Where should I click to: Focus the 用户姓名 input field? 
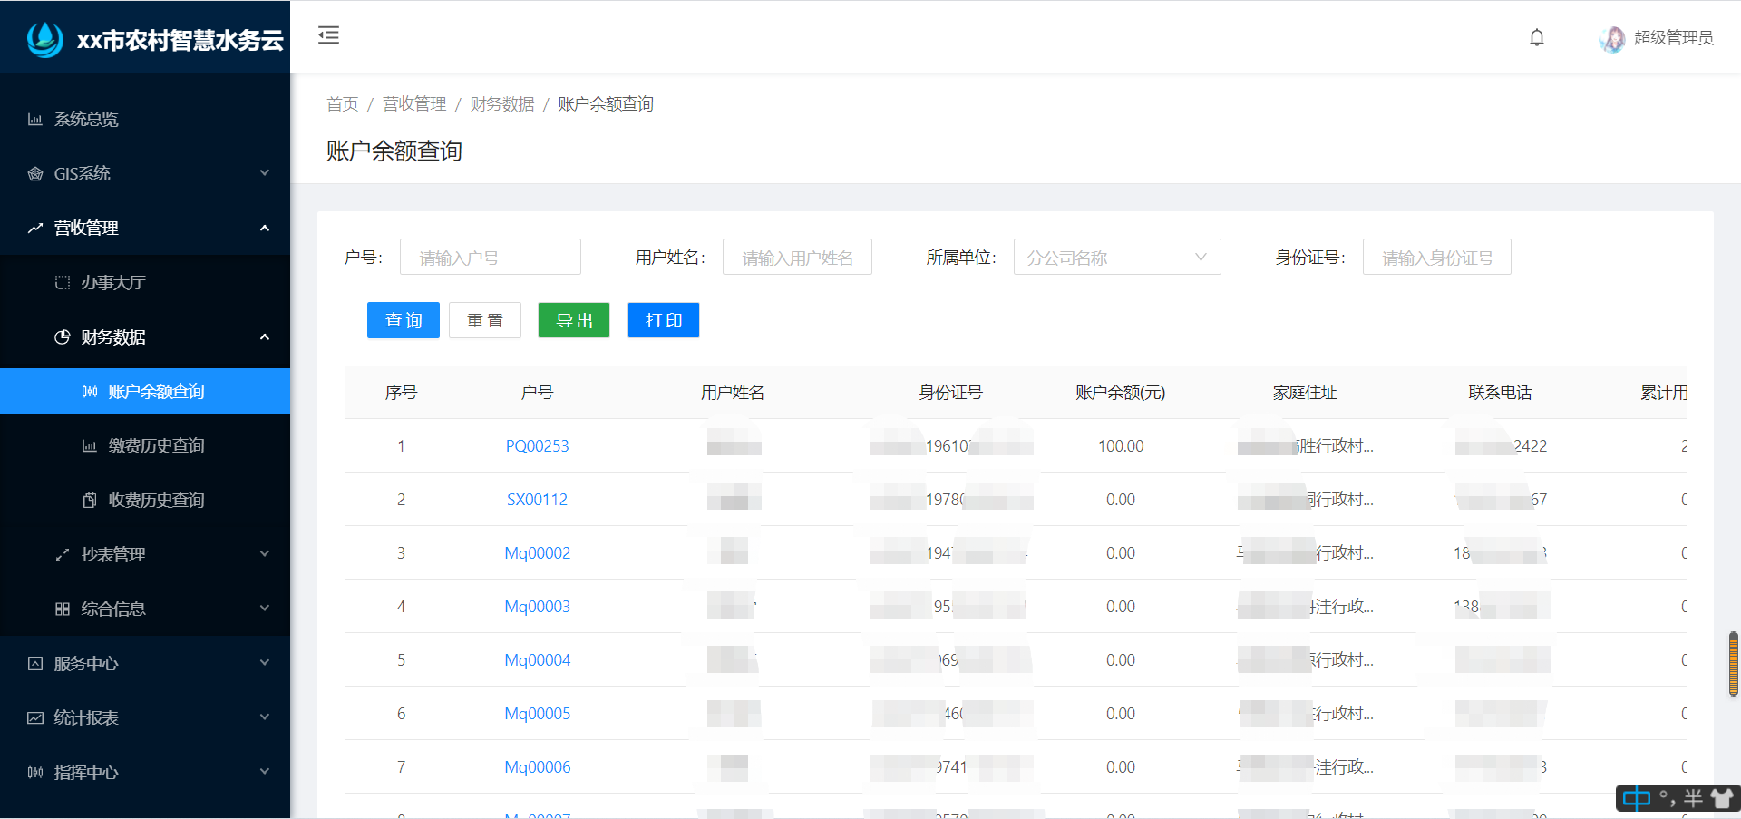797,257
